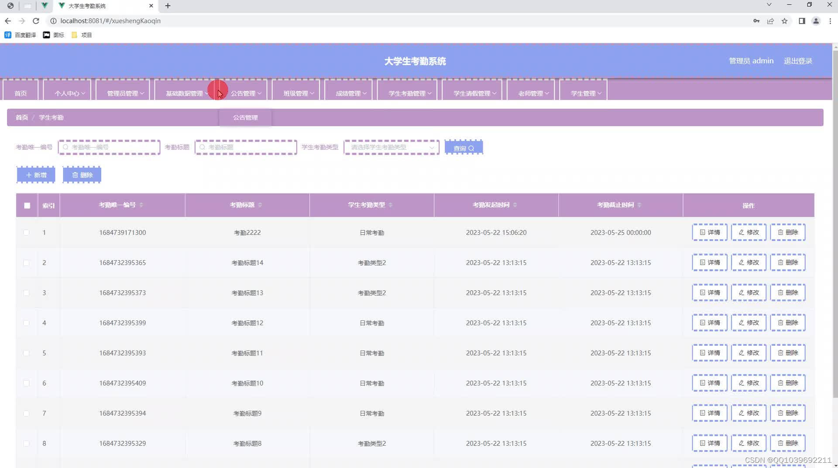Go back using browser back arrow
838x468 pixels.
click(x=8, y=21)
